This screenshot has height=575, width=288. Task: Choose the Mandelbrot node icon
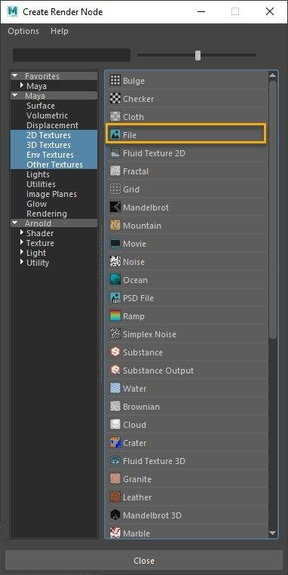tap(115, 208)
